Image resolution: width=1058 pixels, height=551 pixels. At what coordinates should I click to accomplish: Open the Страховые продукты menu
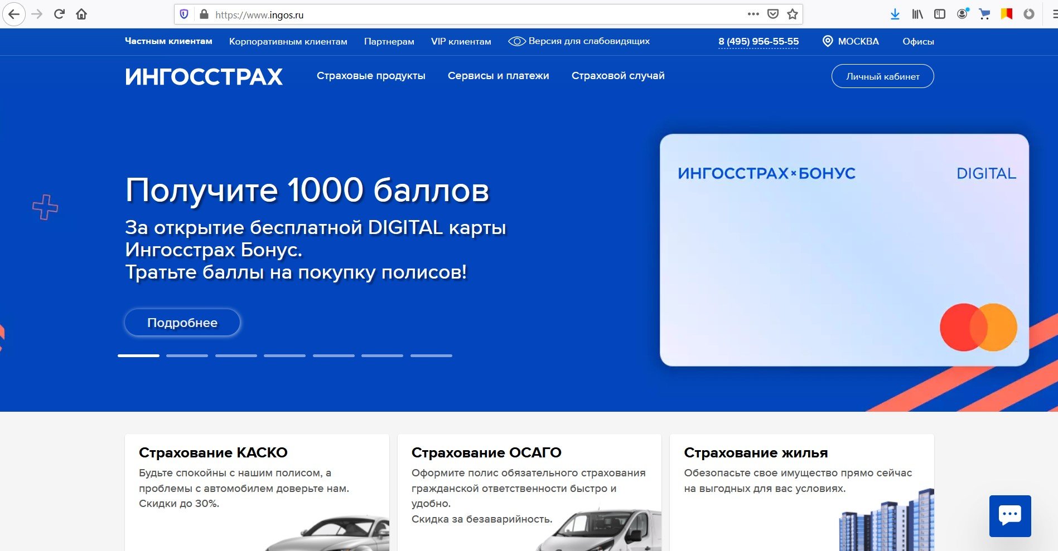tap(371, 76)
